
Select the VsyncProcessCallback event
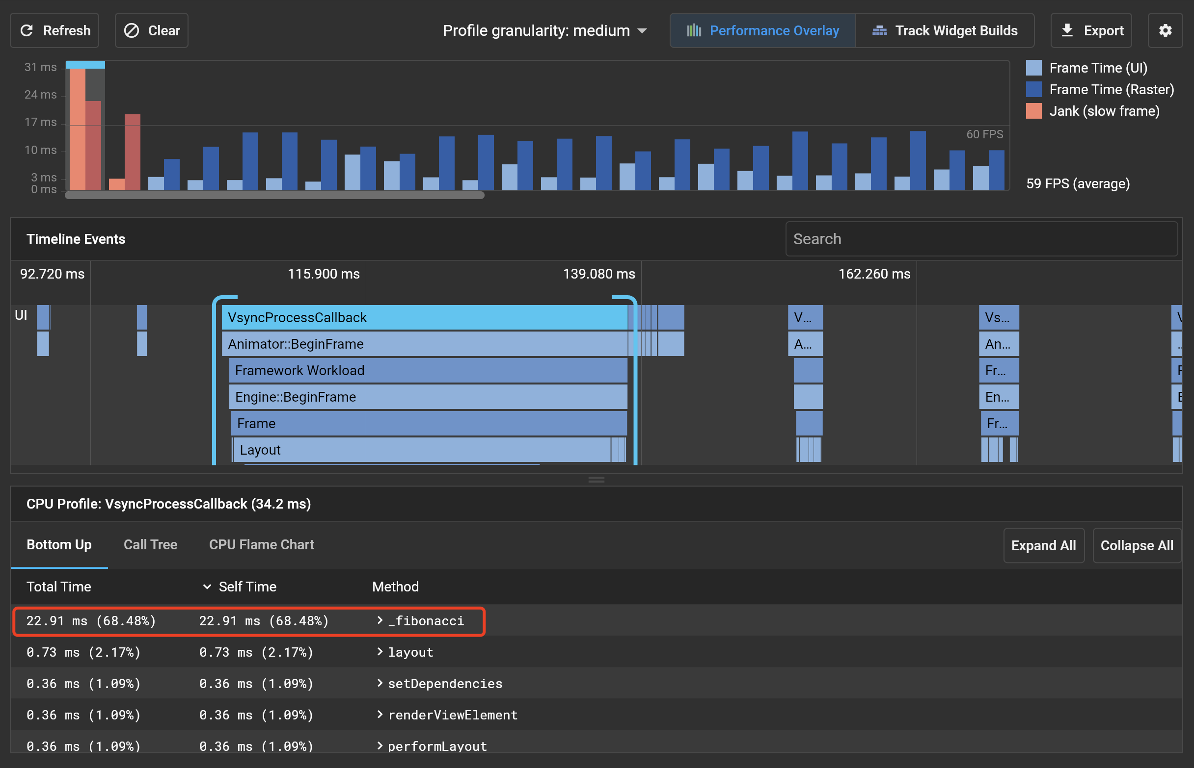pyautogui.click(x=425, y=317)
